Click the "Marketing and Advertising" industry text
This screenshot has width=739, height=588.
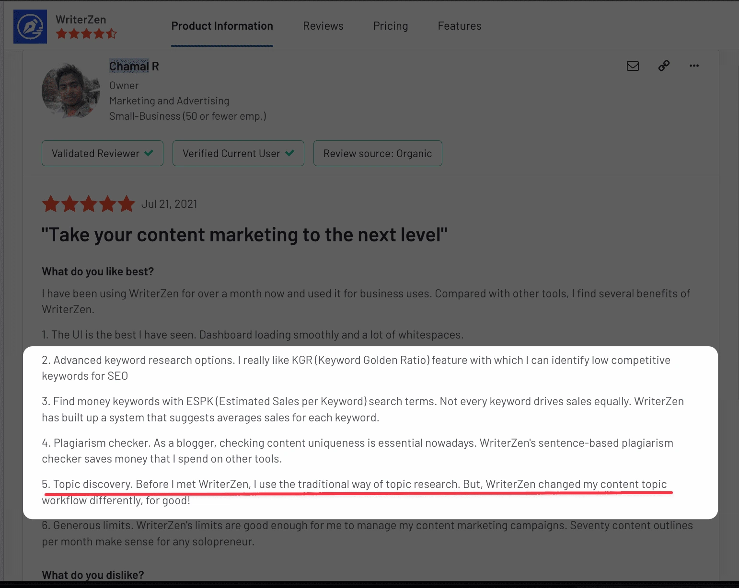tap(169, 101)
